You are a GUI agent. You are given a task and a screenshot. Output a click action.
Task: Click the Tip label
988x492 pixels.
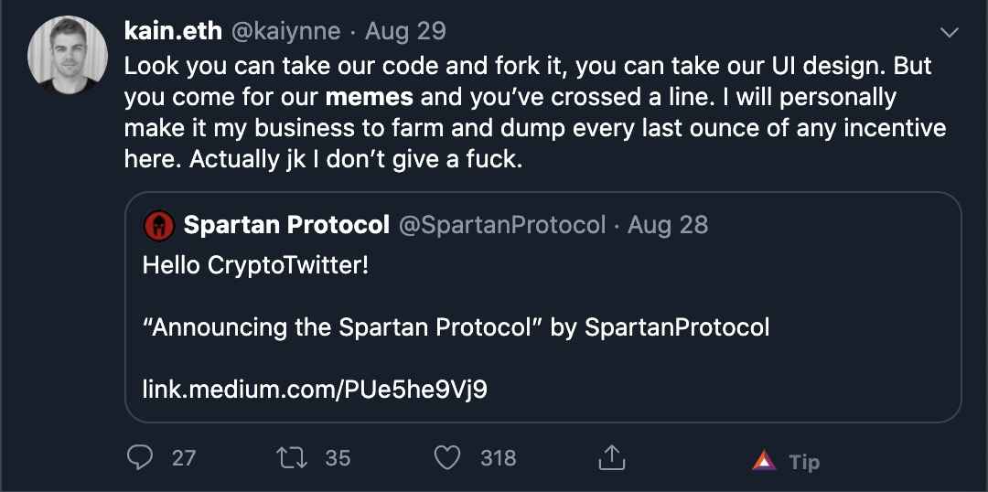tap(804, 462)
